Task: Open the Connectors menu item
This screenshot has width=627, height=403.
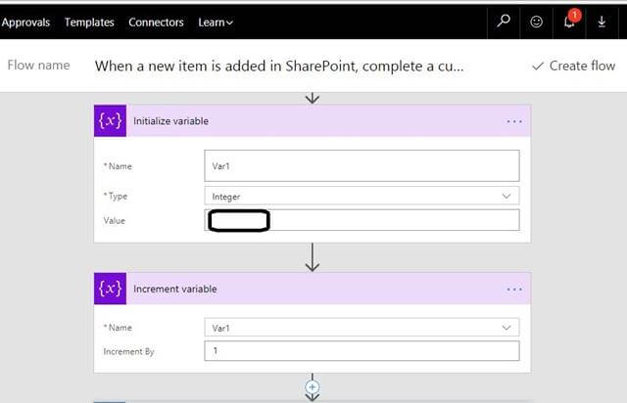Action: click(x=156, y=22)
